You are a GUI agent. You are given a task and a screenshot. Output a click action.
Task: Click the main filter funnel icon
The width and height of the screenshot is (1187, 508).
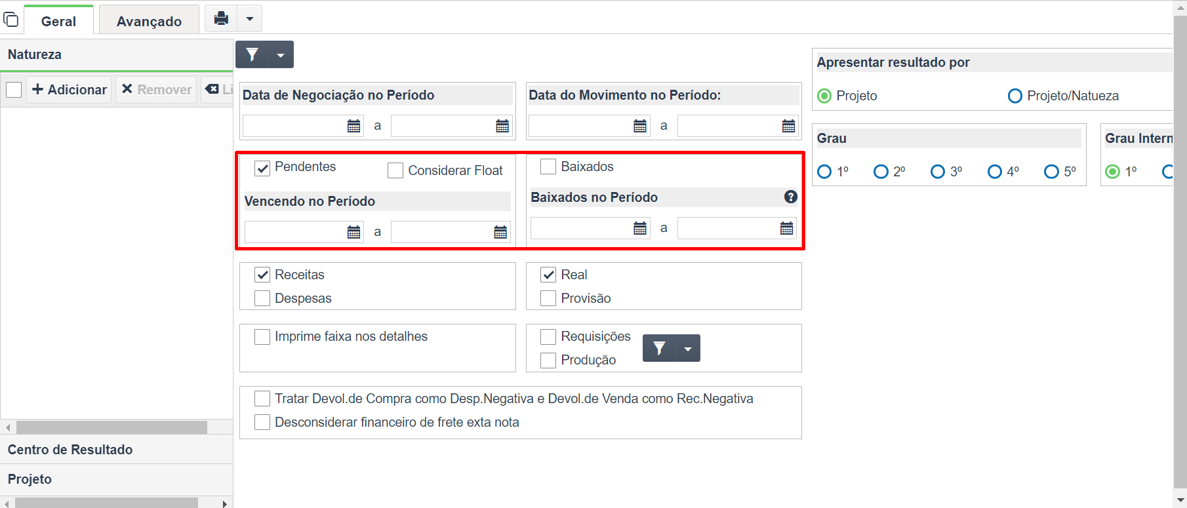click(x=252, y=54)
